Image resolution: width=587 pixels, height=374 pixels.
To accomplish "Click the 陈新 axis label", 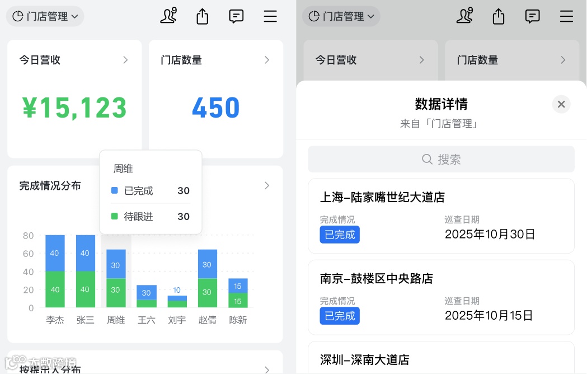I will 238,320.
